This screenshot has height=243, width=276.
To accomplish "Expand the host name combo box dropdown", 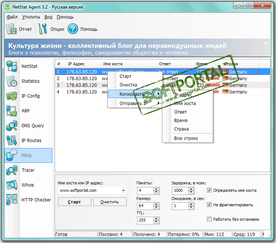I will coord(124,190).
